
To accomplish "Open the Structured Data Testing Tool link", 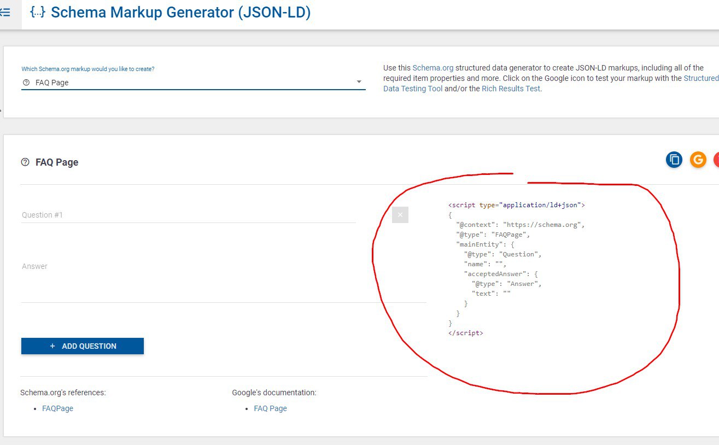I will tap(551, 84).
